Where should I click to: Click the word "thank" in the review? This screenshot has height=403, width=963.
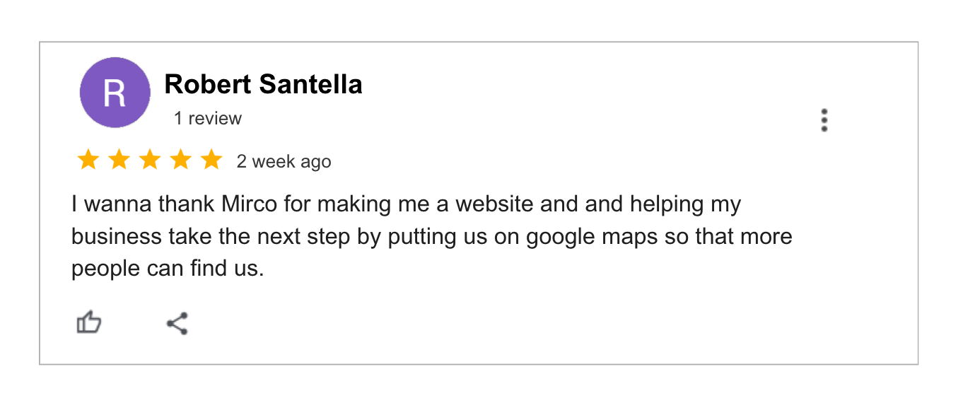(187, 205)
